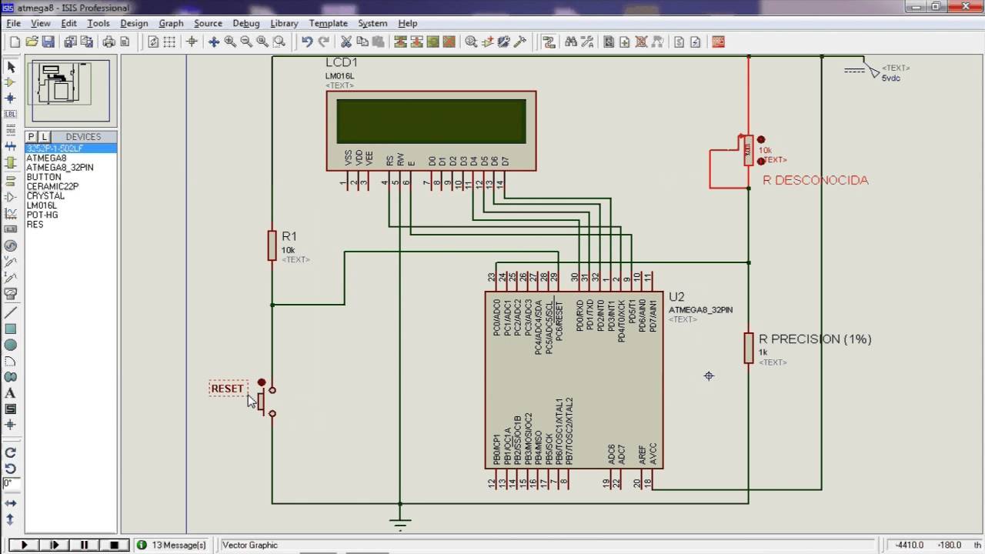
Task: Click the pan/center view icon
Action: pyautogui.click(x=214, y=42)
